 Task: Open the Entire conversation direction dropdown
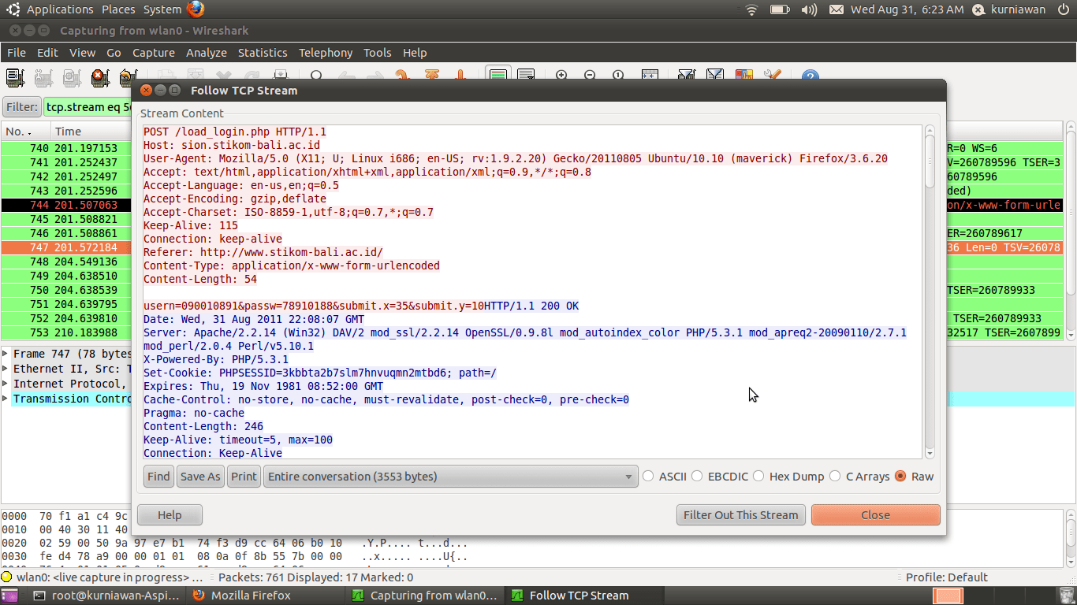pos(450,477)
